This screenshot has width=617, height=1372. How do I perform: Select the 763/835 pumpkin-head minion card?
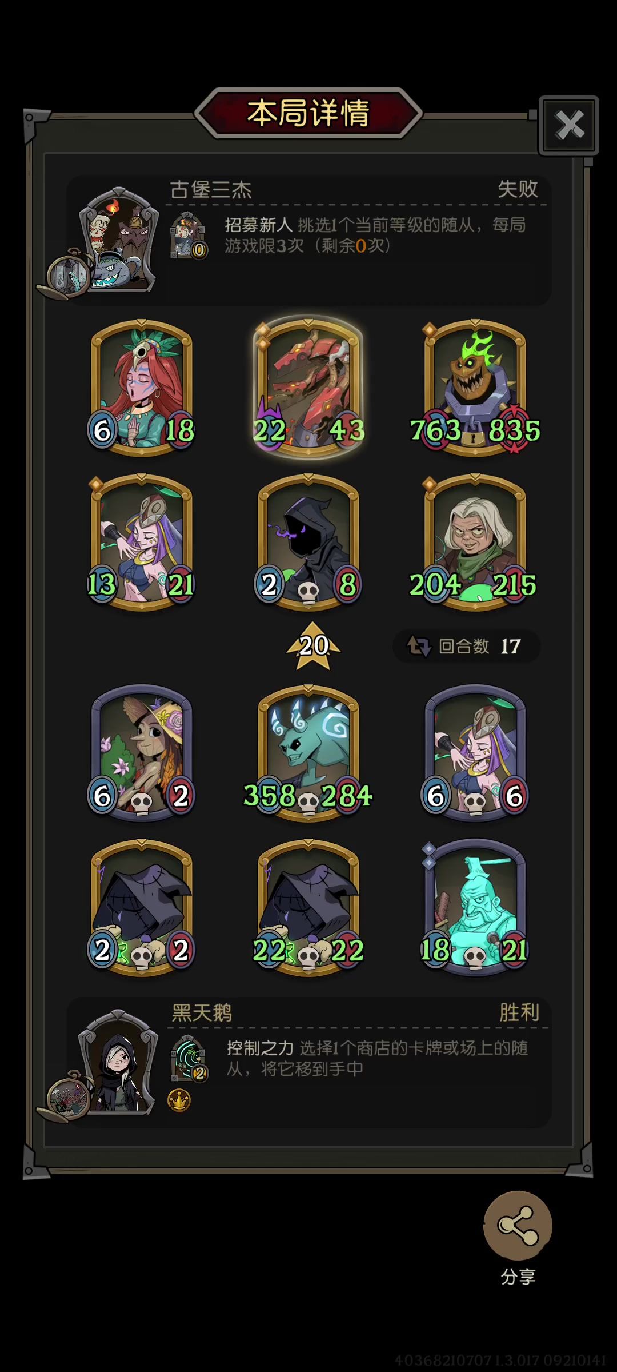[475, 389]
